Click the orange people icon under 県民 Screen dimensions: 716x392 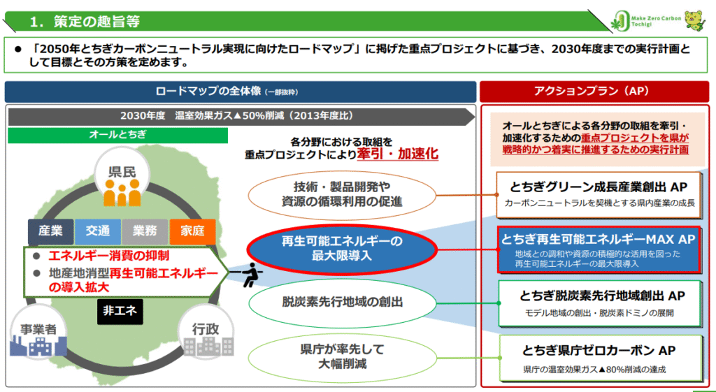(124, 193)
